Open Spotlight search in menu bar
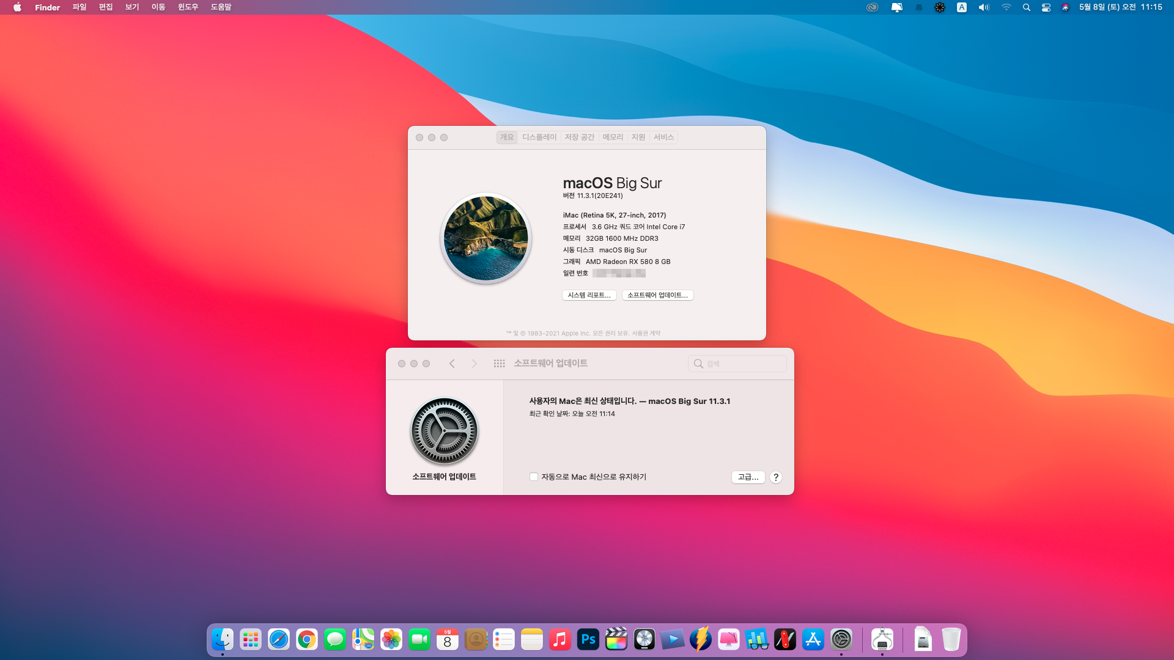1174x660 pixels. (x=1027, y=7)
